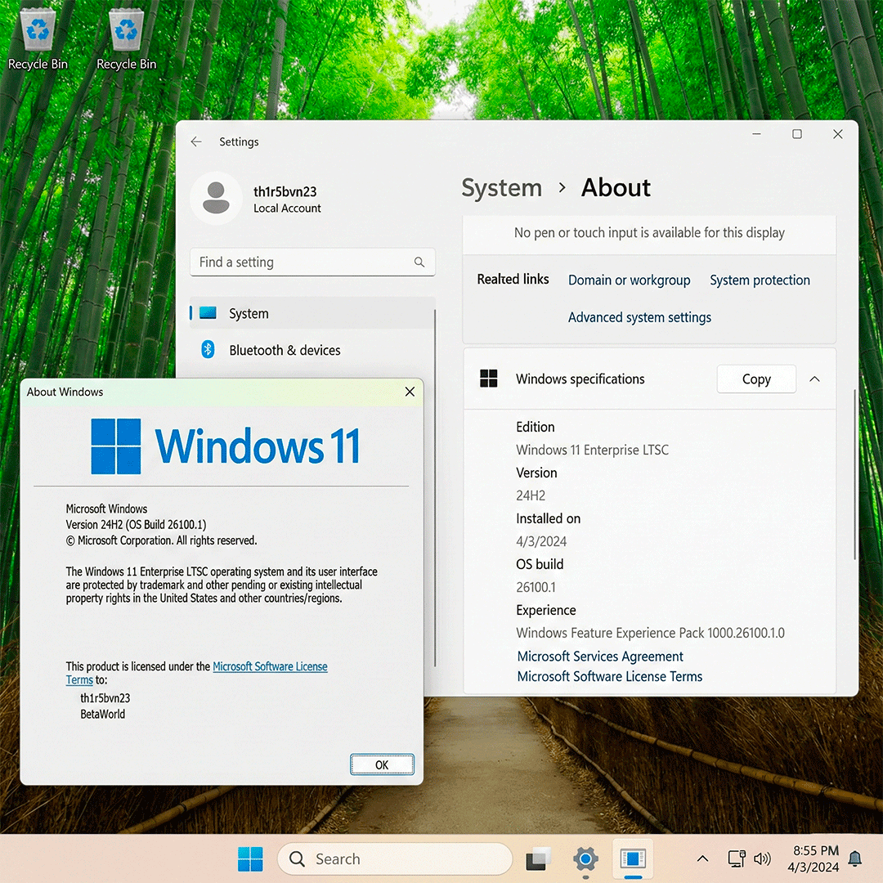Collapse the Windows specifications section chevron
The height and width of the screenshot is (883, 883).
814,379
